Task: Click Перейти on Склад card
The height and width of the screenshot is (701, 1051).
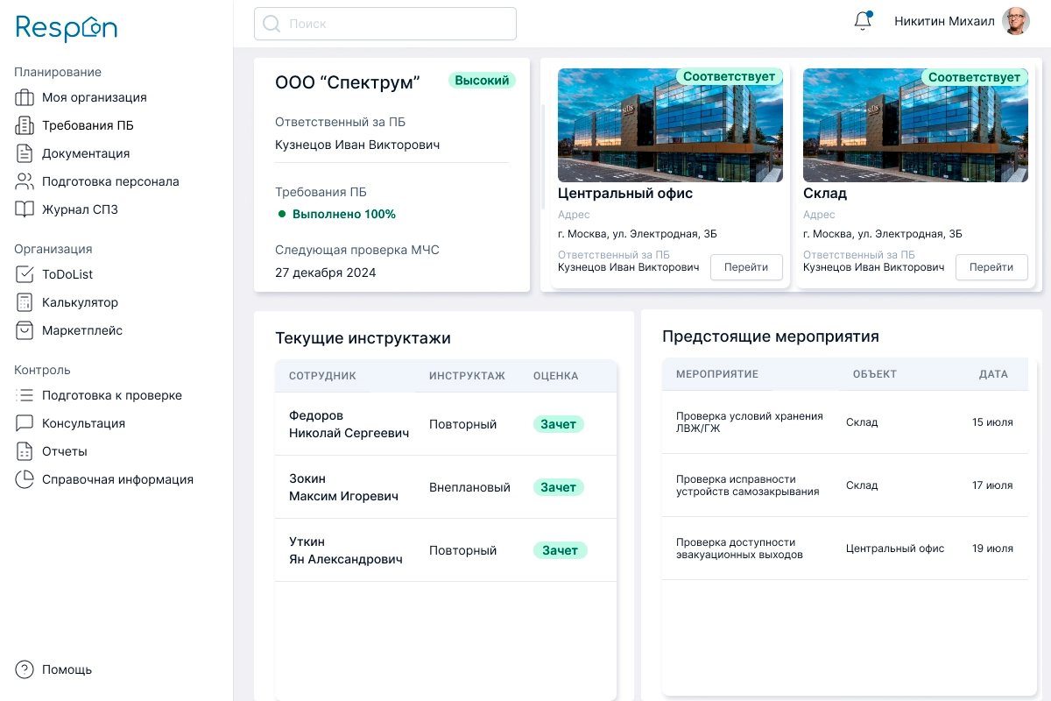Action: pyautogui.click(x=991, y=267)
